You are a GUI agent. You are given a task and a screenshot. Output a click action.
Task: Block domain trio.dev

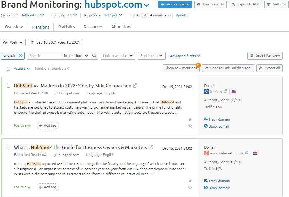(x=217, y=126)
